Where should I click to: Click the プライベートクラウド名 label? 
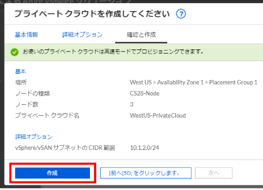47,115
